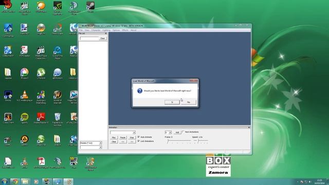Select the uTorrent desktop icon
Viewport: 329px width, 185px height.
(41, 73)
